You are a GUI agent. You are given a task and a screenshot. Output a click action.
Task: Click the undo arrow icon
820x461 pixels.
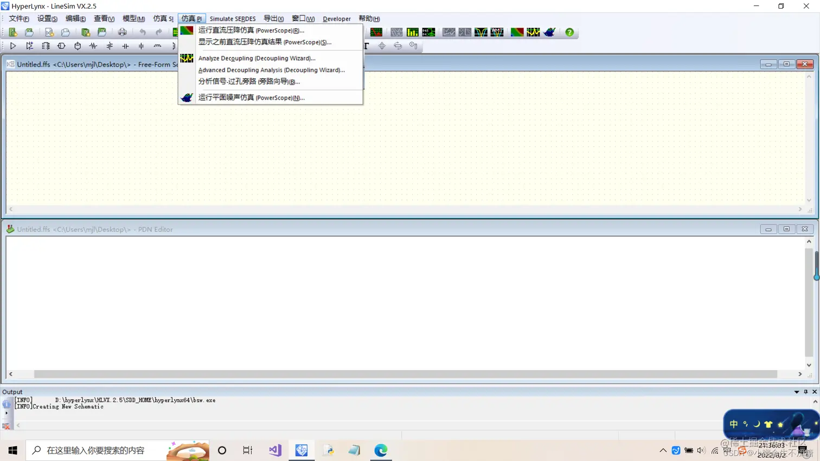(x=143, y=33)
